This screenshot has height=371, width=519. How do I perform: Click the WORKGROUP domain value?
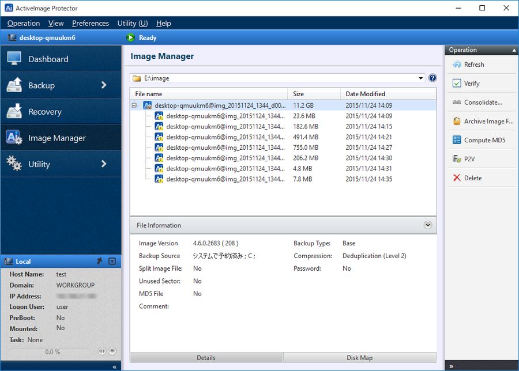[76, 285]
